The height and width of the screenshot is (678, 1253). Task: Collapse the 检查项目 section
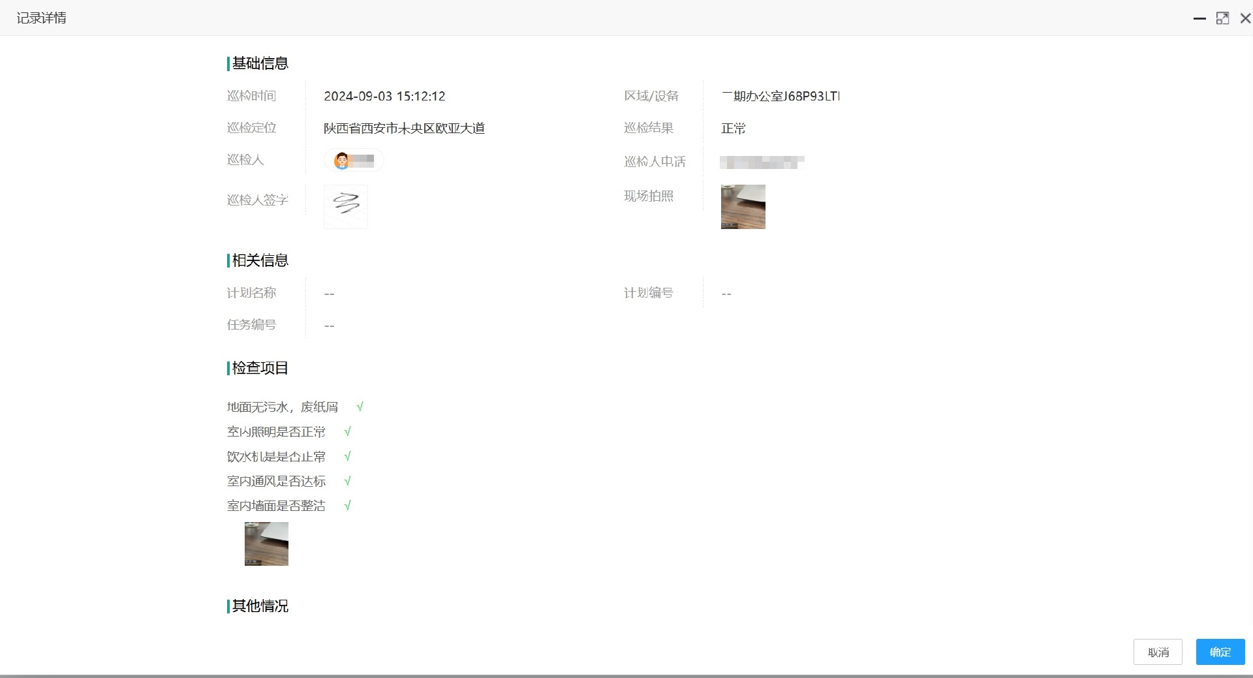pos(260,368)
